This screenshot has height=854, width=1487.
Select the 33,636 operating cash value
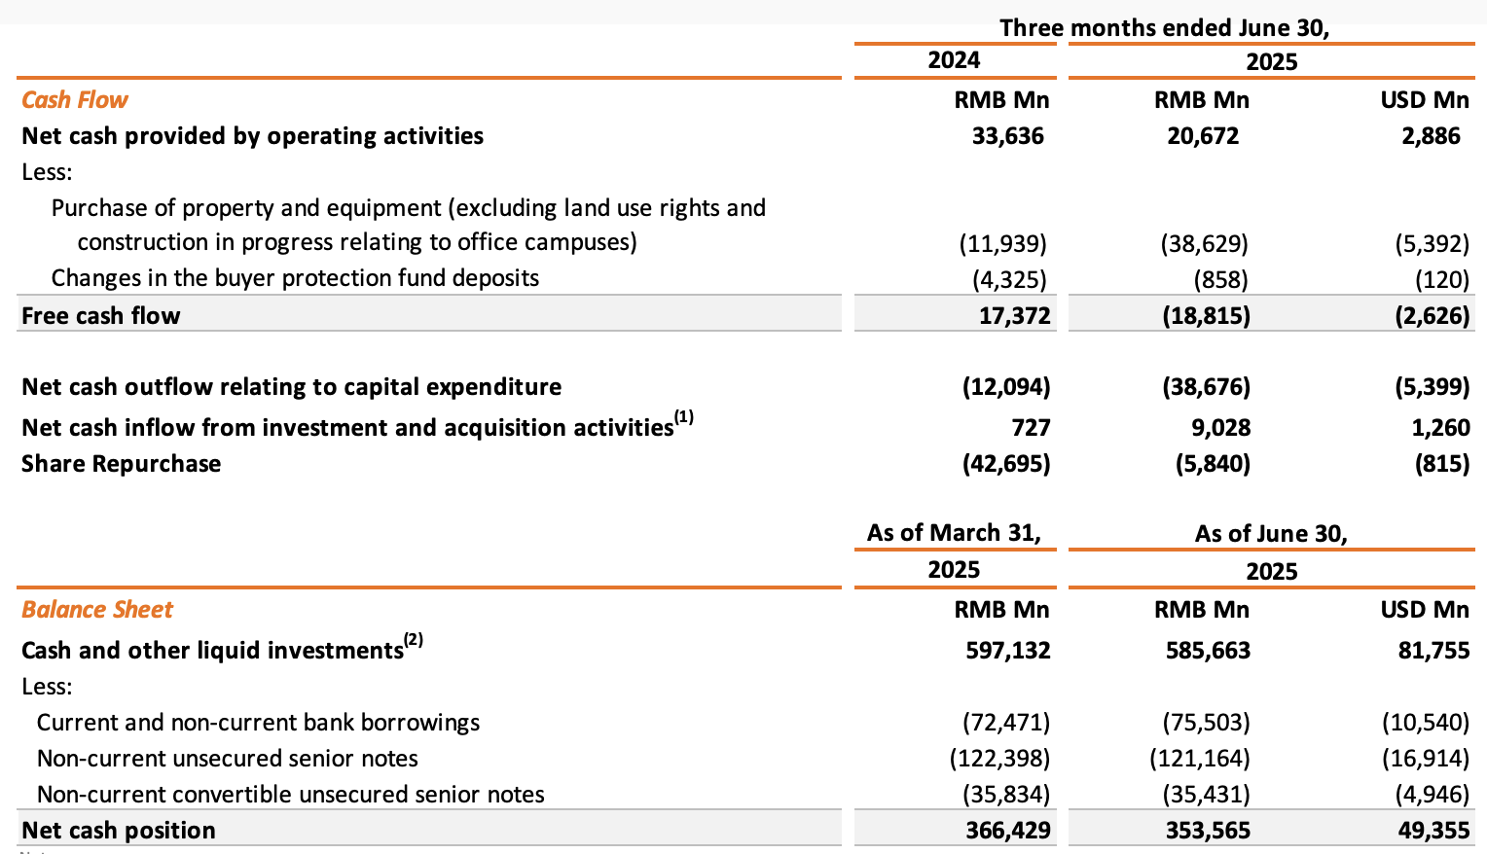point(1008,136)
